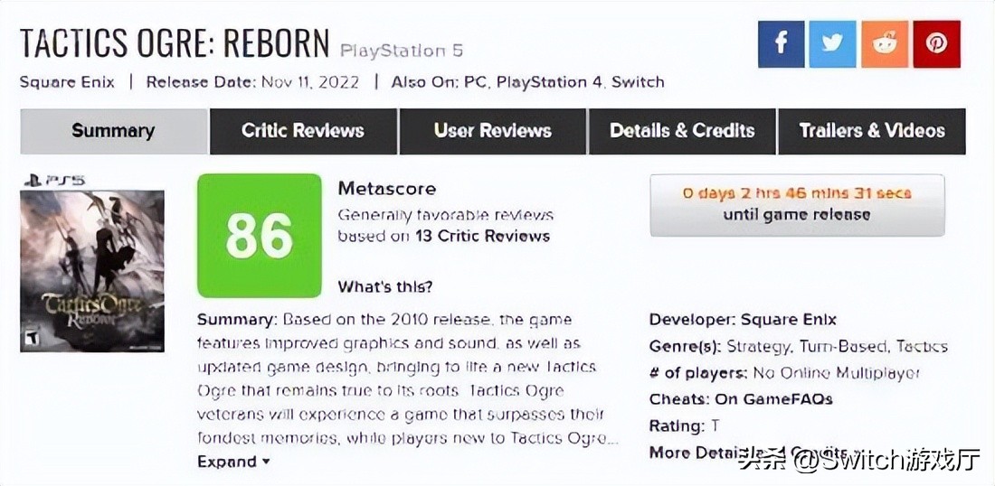Open the User Reviews tab
The height and width of the screenshot is (486, 995).
tap(492, 131)
